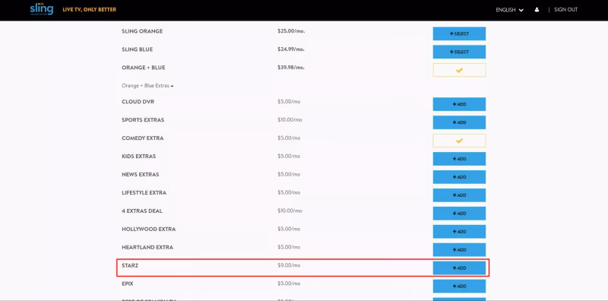Viewport: 608px width, 301px height.
Task: Click the Sling logo in the header
Action: click(42, 9)
